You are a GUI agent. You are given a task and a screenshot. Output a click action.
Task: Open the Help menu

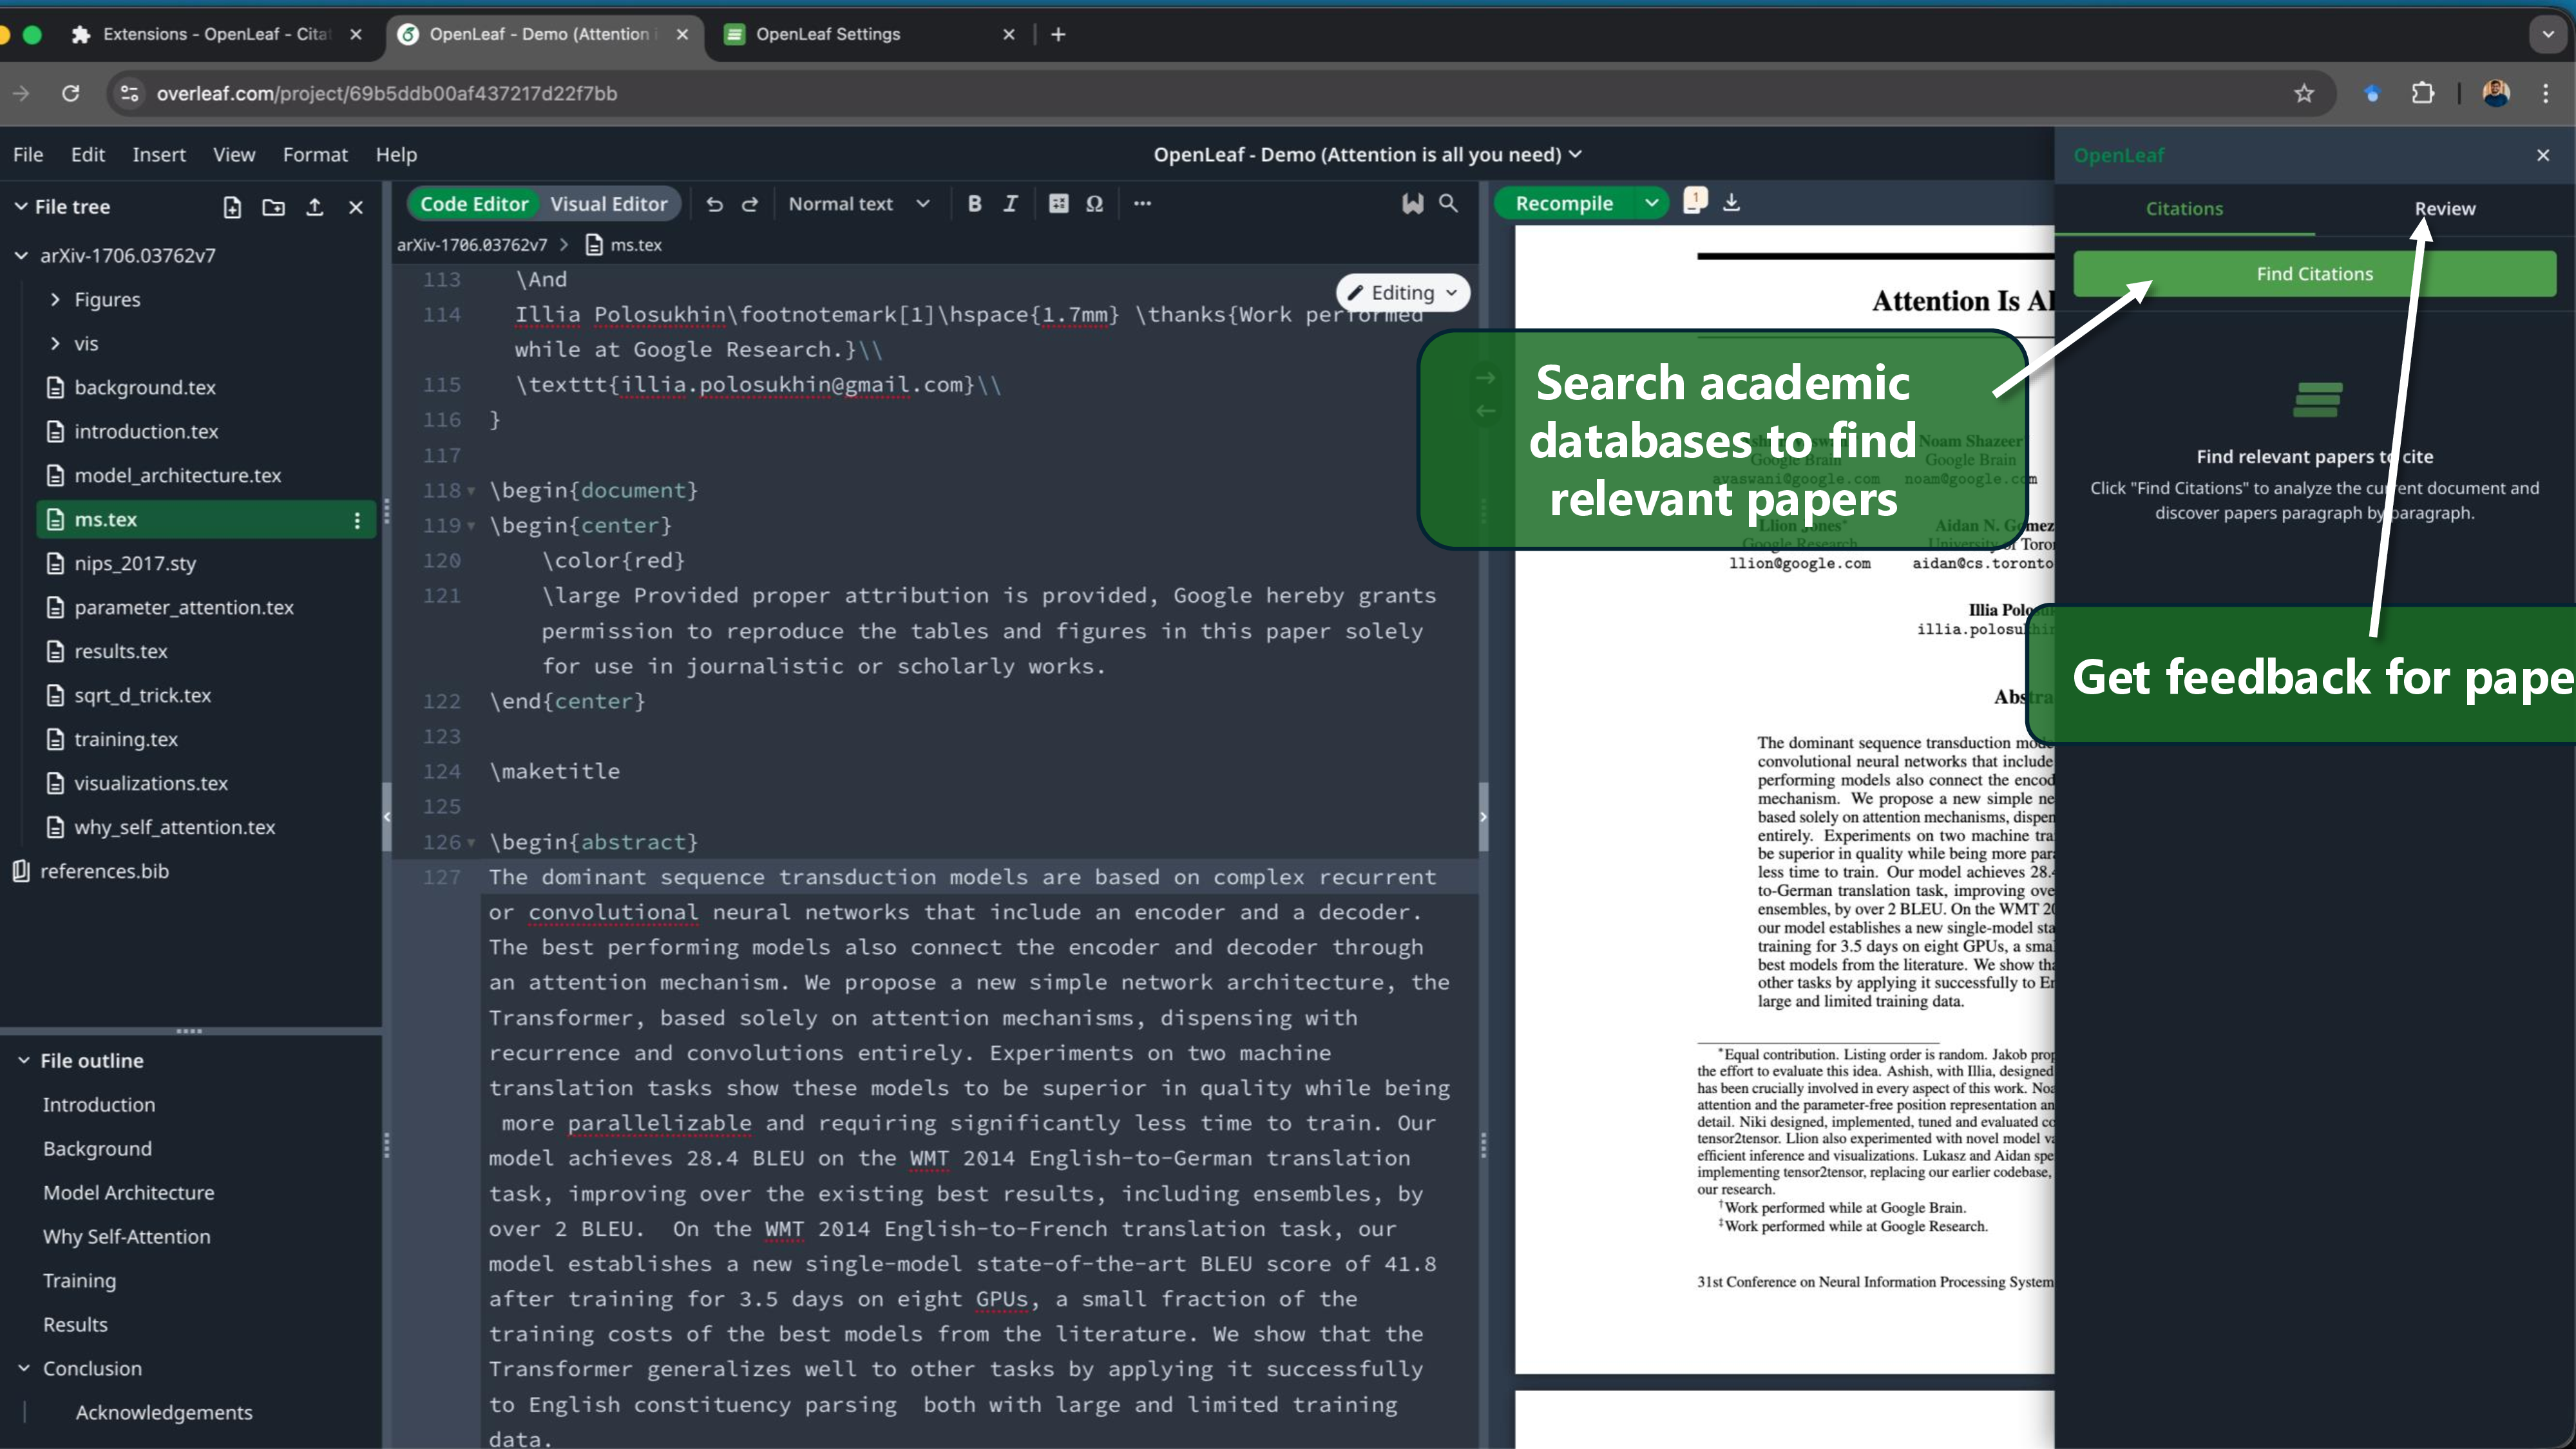click(396, 155)
